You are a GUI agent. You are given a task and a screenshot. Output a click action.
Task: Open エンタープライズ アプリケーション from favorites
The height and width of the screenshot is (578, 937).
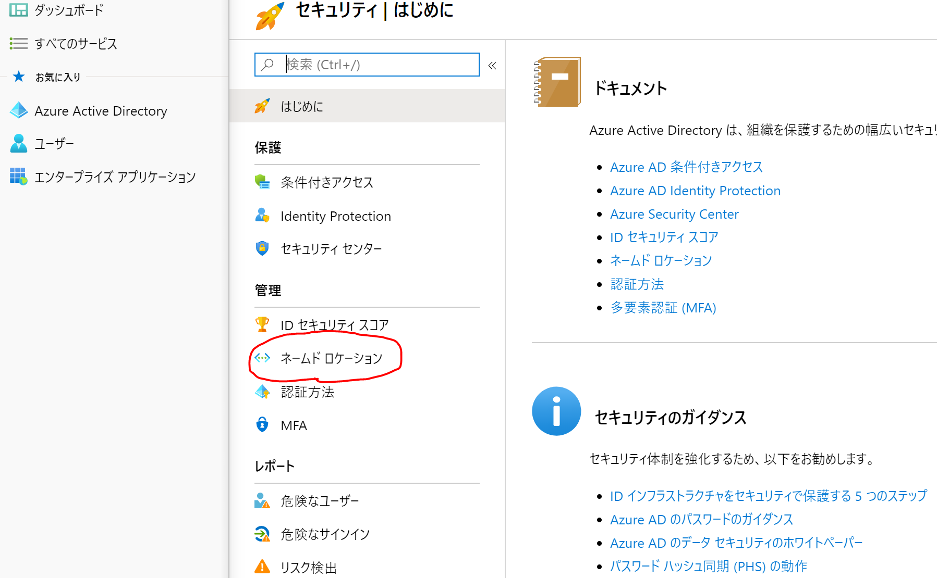115,177
